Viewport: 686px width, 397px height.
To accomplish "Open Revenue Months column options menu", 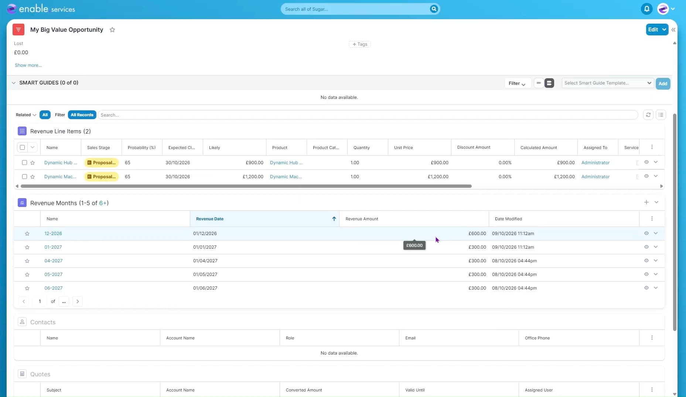I will (x=652, y=219).
